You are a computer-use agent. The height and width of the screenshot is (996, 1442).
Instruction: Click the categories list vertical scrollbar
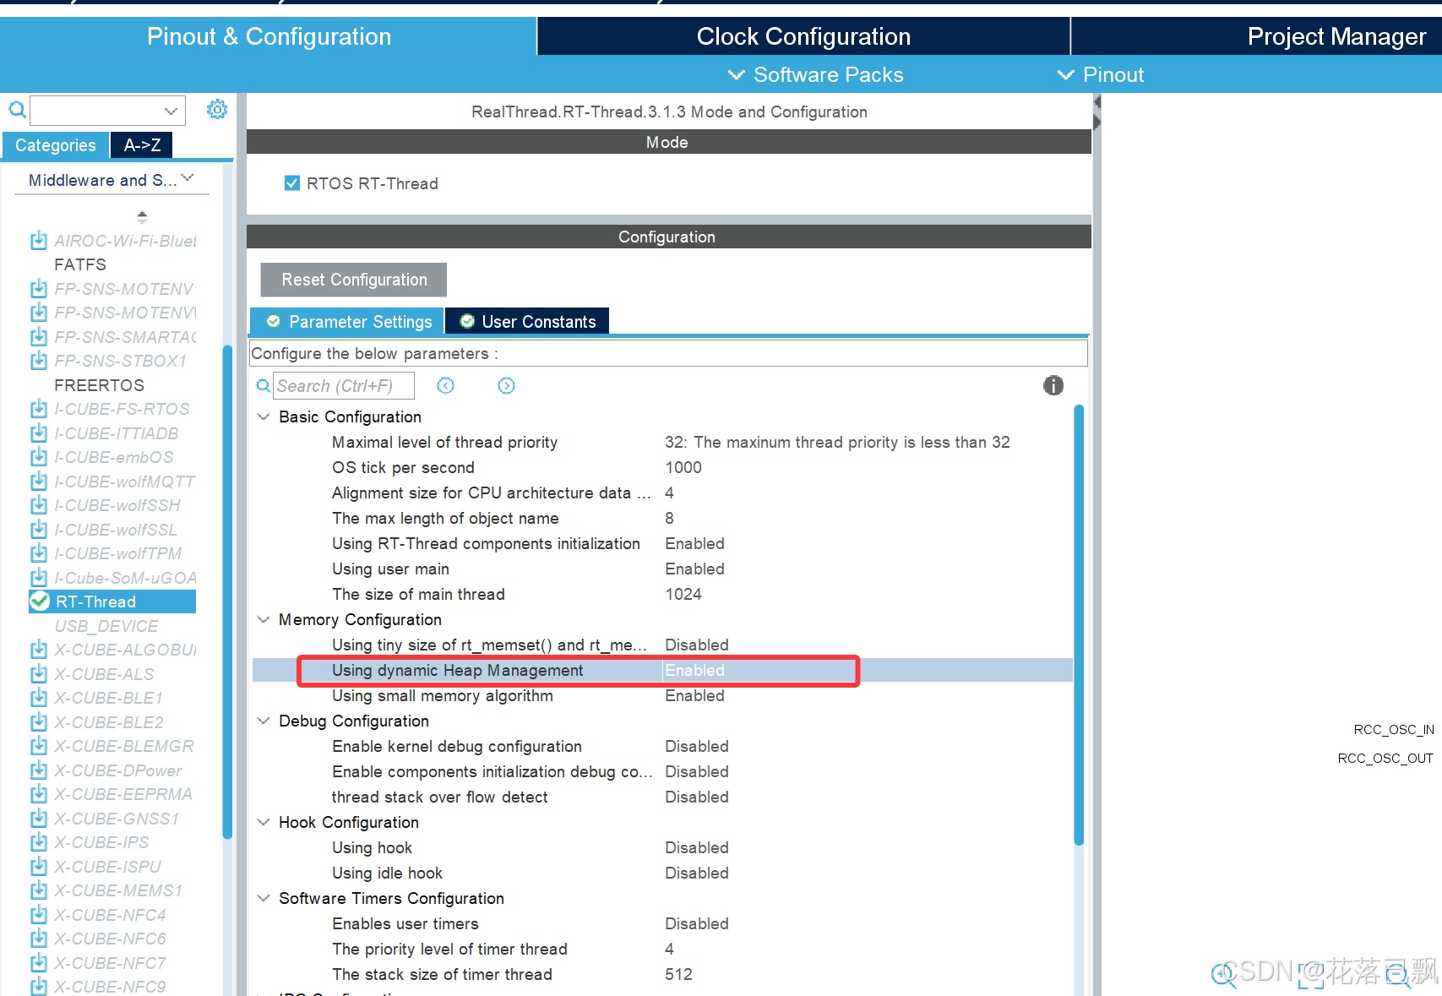coord(227,591)
